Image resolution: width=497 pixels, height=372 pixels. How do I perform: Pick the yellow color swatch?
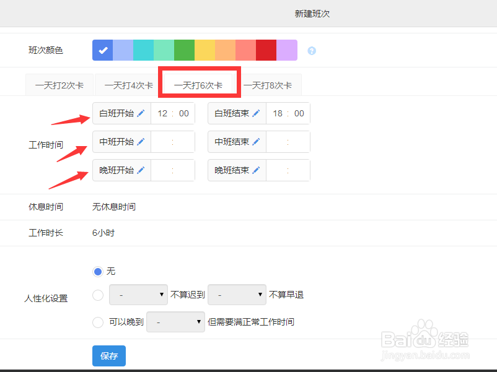pyautogui.click(x=205, y=50)
